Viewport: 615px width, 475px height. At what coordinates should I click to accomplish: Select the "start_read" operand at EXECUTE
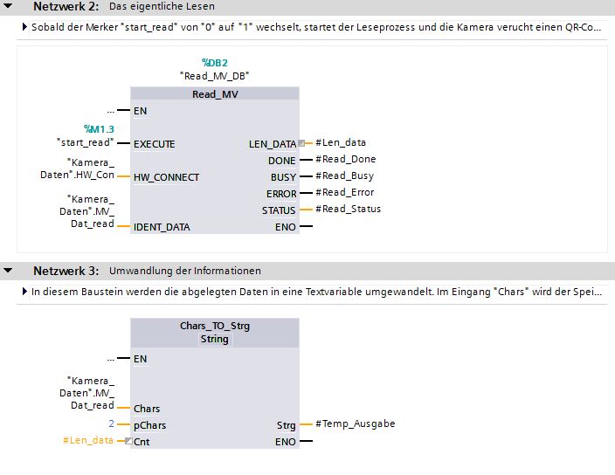84,143
